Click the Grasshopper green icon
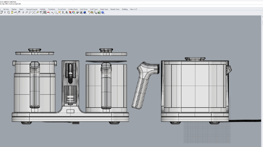The height and width of the screenshot is (147, 263). click(99, 12)
